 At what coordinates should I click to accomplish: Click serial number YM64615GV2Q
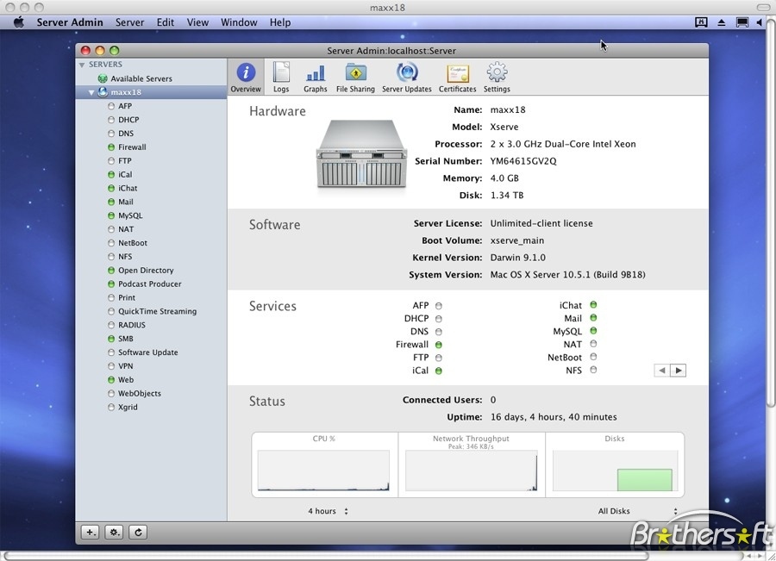[x=523, y=161]
